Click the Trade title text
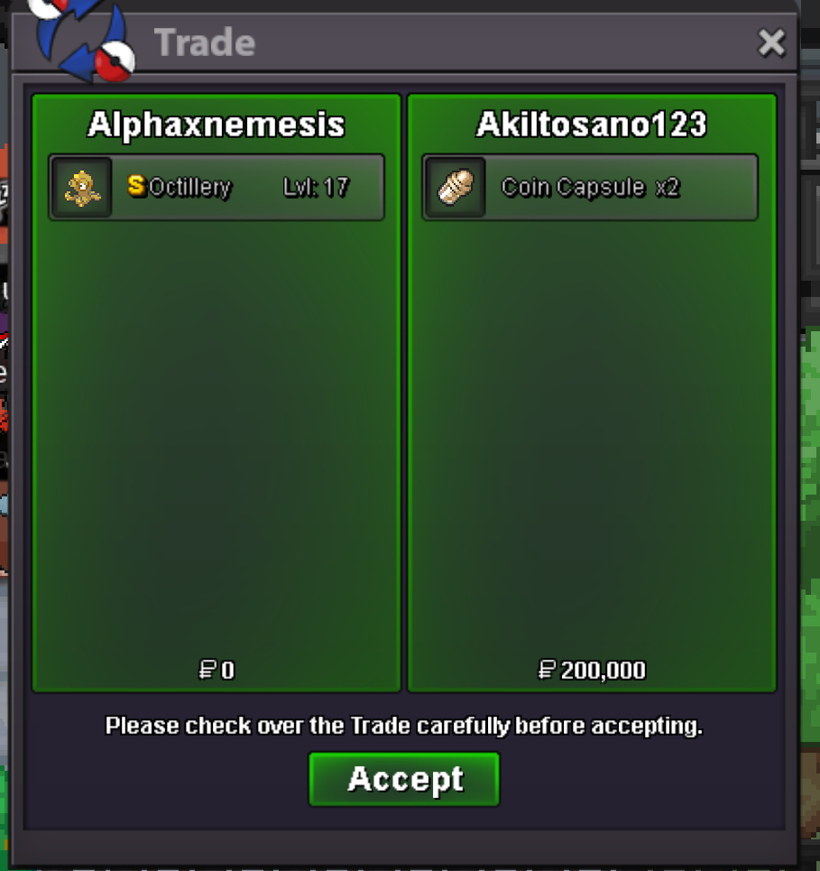The image size is (820, 871). pos(205,42)
